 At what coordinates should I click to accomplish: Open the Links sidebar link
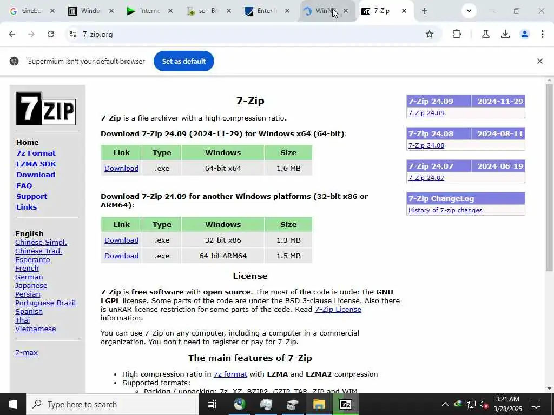click(27, 207)
